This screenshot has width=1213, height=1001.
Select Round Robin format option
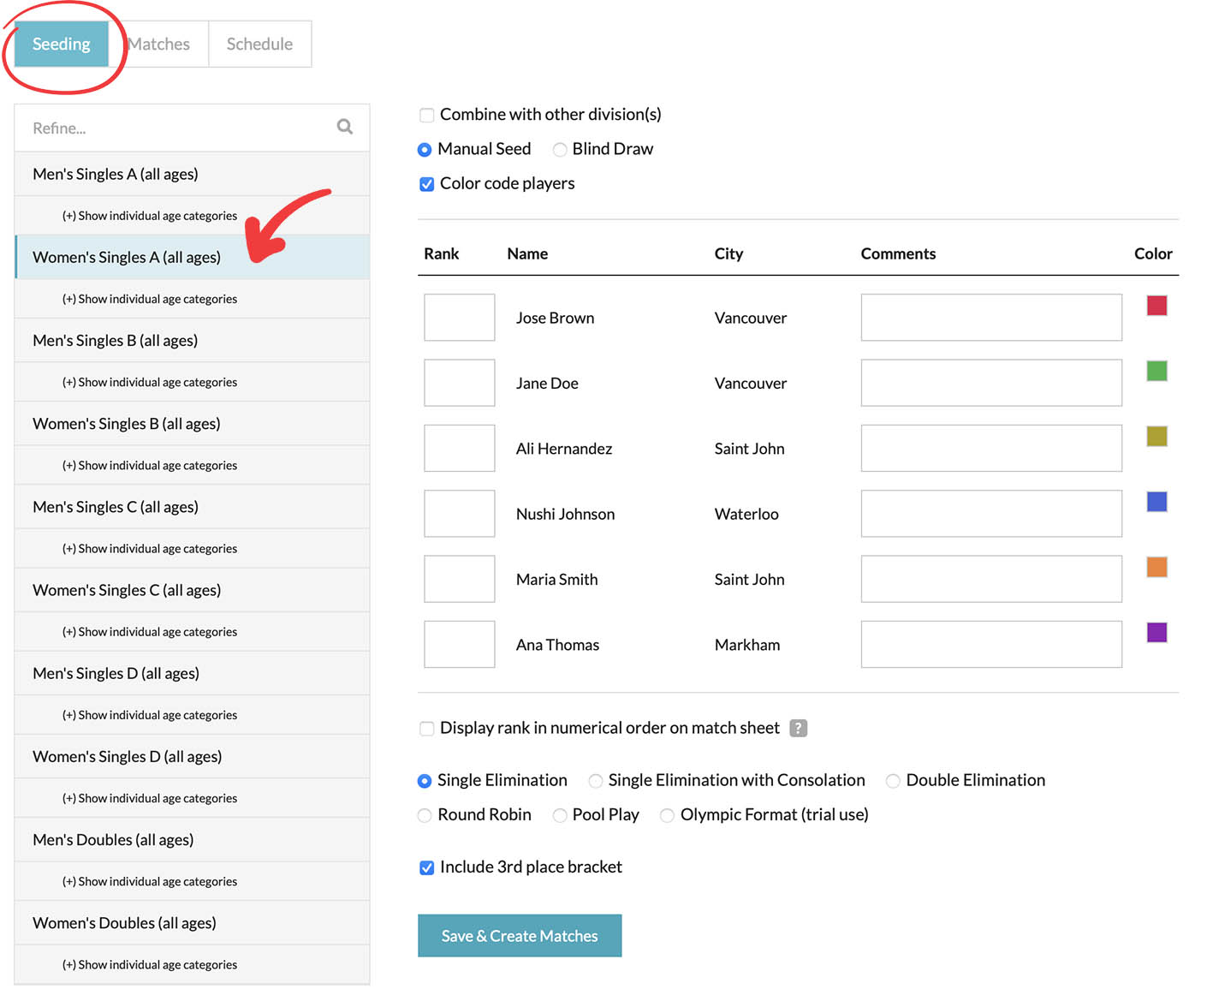[x=425, y=815]
